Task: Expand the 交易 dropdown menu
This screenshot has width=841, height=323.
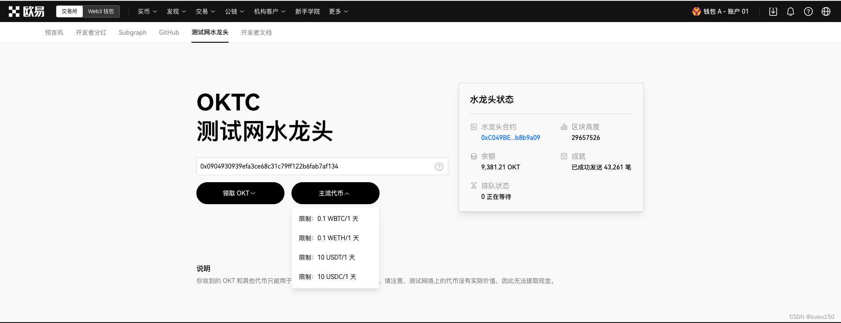Action: click(205, 11)
